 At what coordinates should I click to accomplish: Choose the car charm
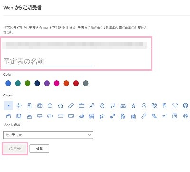click(x=123, y=105)
